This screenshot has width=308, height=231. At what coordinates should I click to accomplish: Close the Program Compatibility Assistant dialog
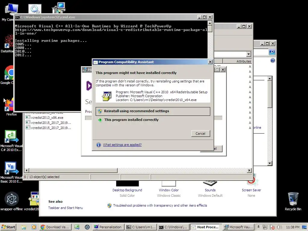click(210, 62)
